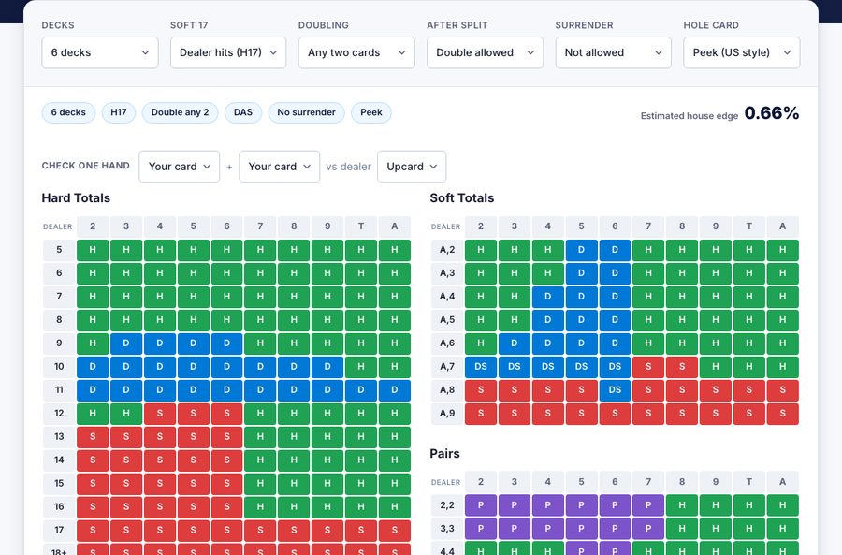Select A,7 versus dealer 2 DS cell
The height and width of the screenshot is (555, 842).
click(x=481, y=367)
